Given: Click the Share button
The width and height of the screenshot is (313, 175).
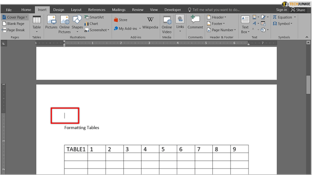Looking at the screenshot, I should [298, 10].
